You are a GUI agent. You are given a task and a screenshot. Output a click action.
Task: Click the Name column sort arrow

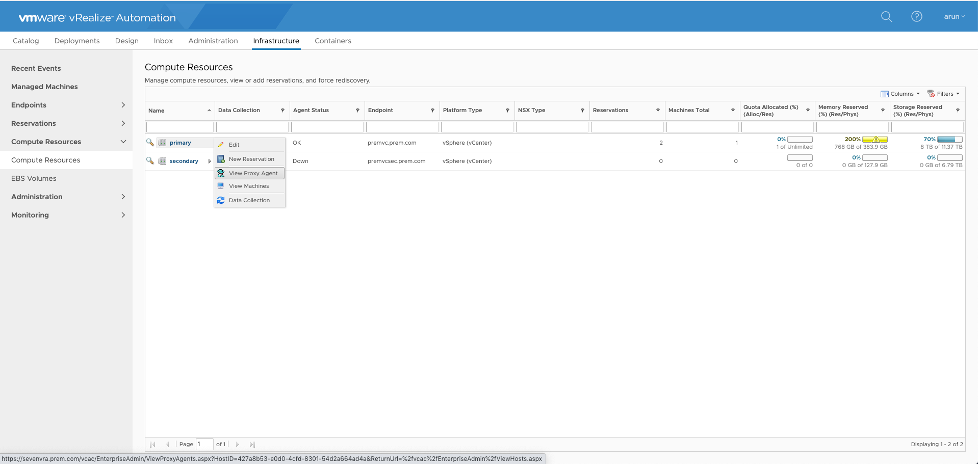click(209, 111)
